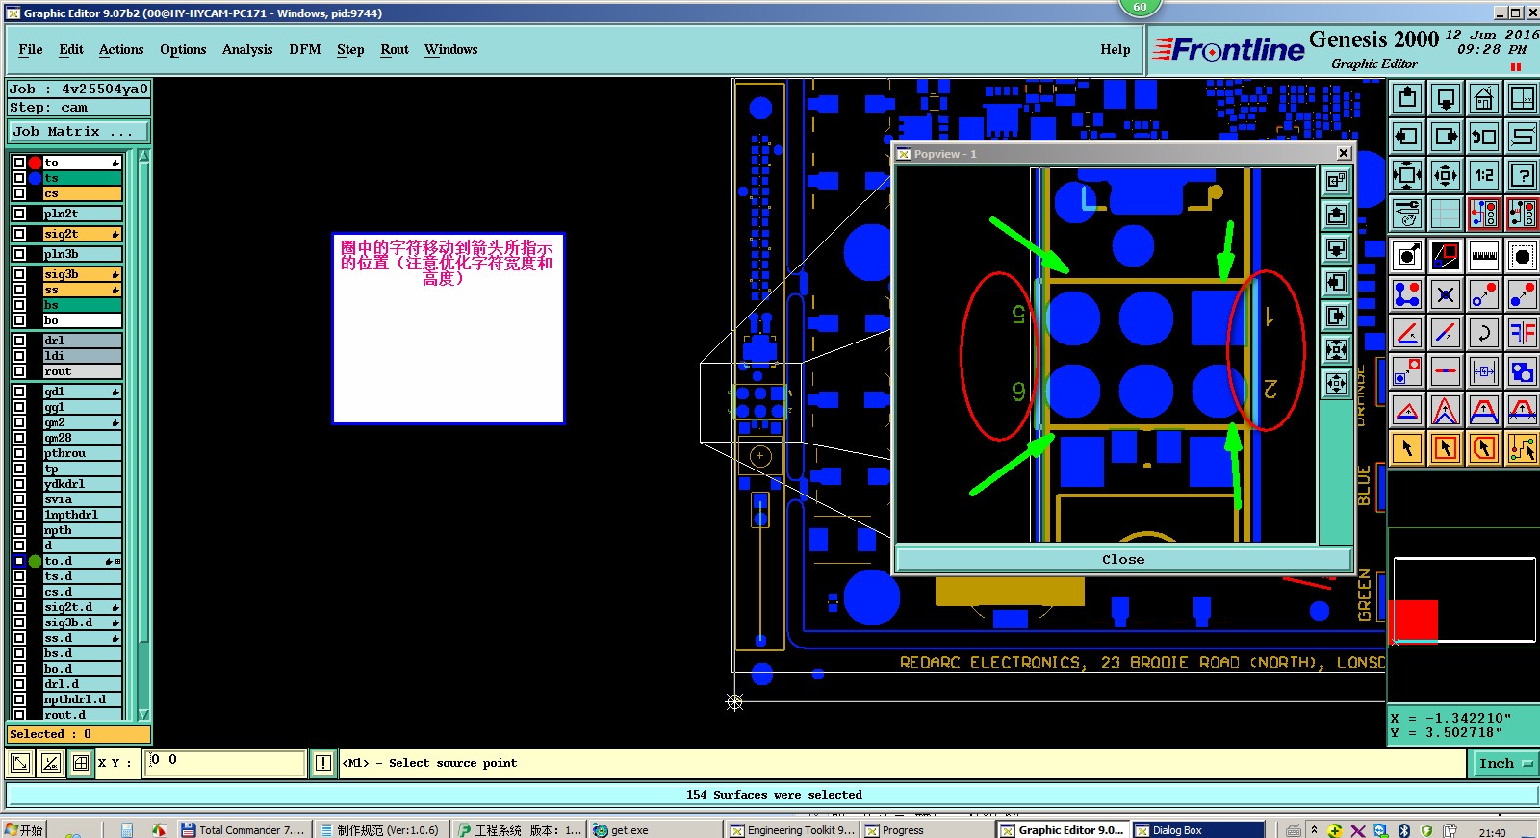The height and width of the screenshot is (838, 1540).
Task: Switch to Engineering Toolkit taskbar item
Action: click(792, 829)
